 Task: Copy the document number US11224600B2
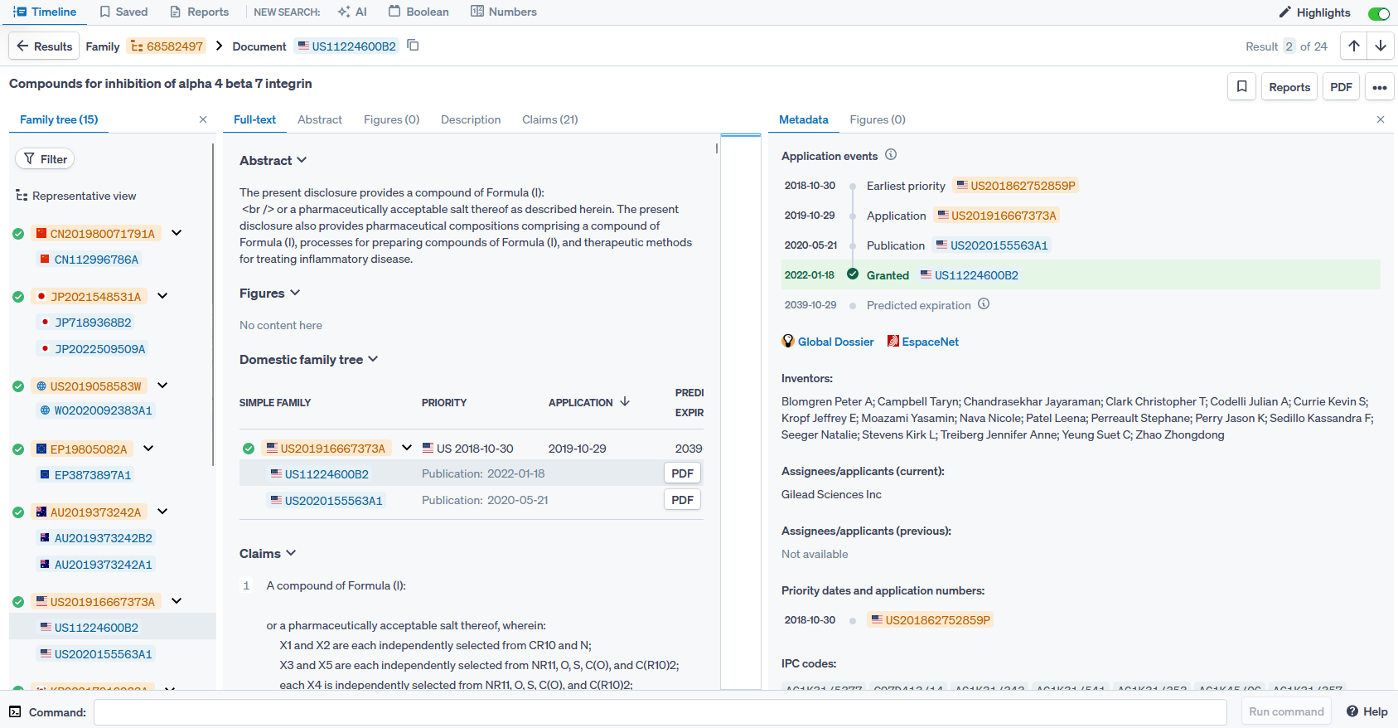pos(413,46)
